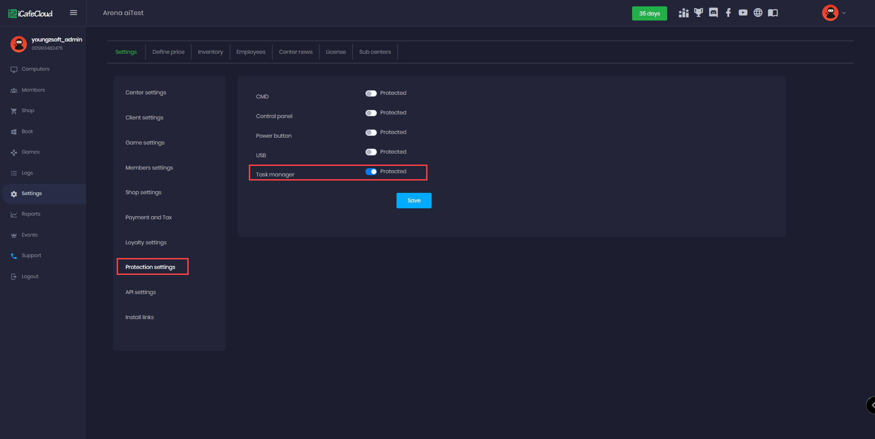Open the YouTube icon in header

(x=743, y=13)
